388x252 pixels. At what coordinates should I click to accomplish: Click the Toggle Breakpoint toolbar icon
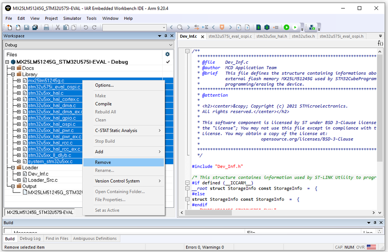[x=276, y=27]
